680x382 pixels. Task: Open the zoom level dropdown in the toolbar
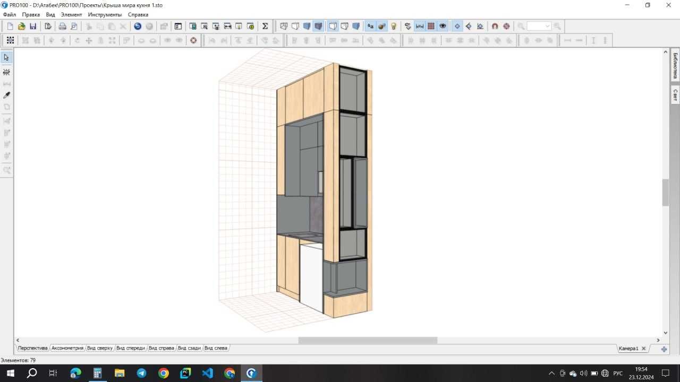tap(547, 27)
